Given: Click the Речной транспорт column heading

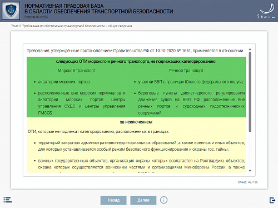Looking at the screenshot, I should point(186,71).
